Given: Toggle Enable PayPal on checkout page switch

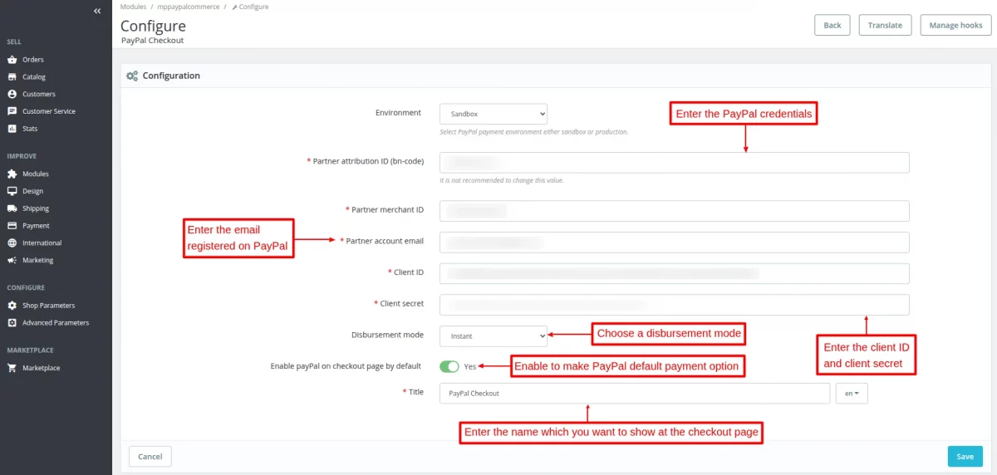Looking at the screenshot, I should point(449,366).
